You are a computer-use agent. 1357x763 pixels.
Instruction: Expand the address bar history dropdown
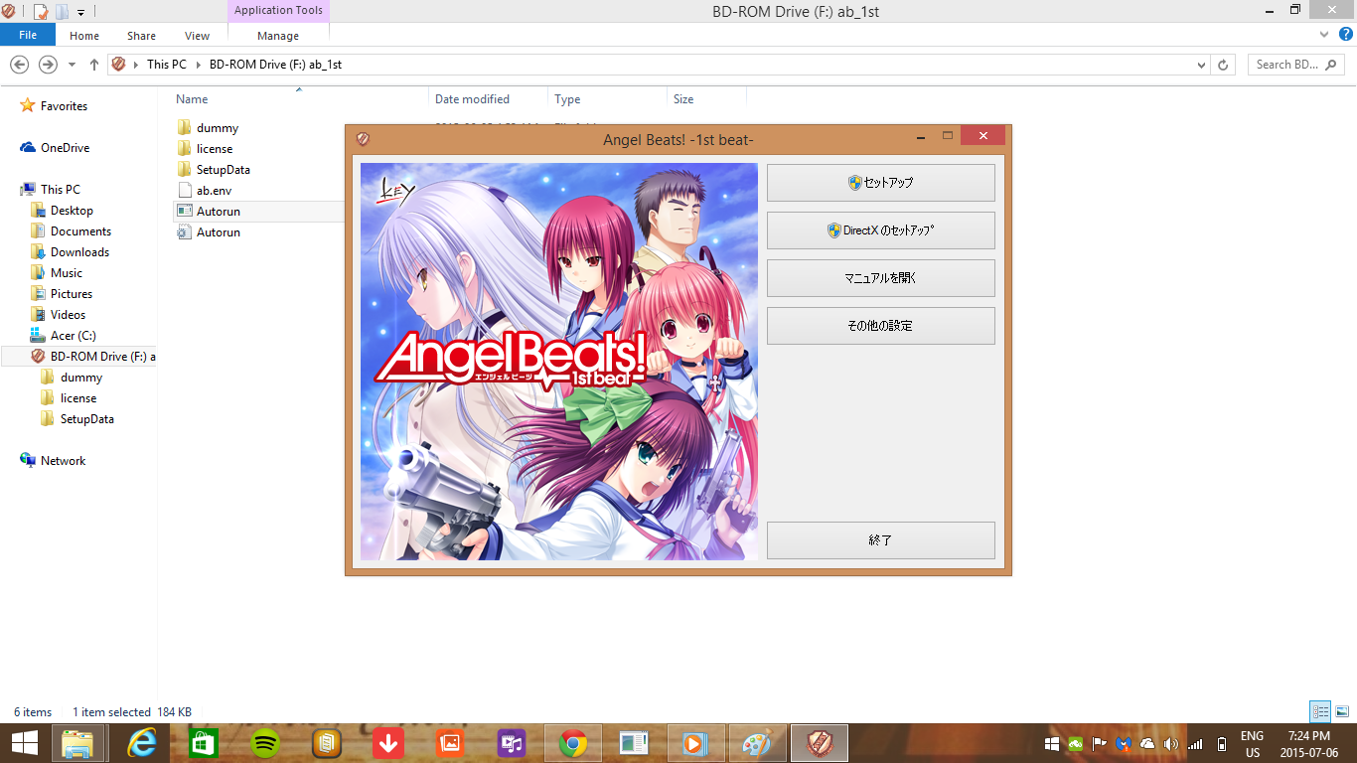click(1202, 65)
